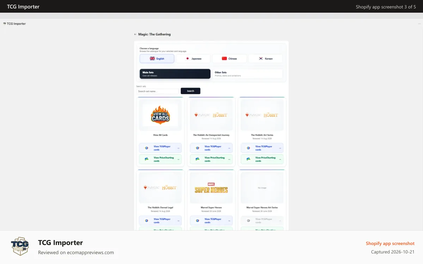Screen dimensions: 423x264
Task: Click the Japan flag icon
Action: tap(188, 59)
